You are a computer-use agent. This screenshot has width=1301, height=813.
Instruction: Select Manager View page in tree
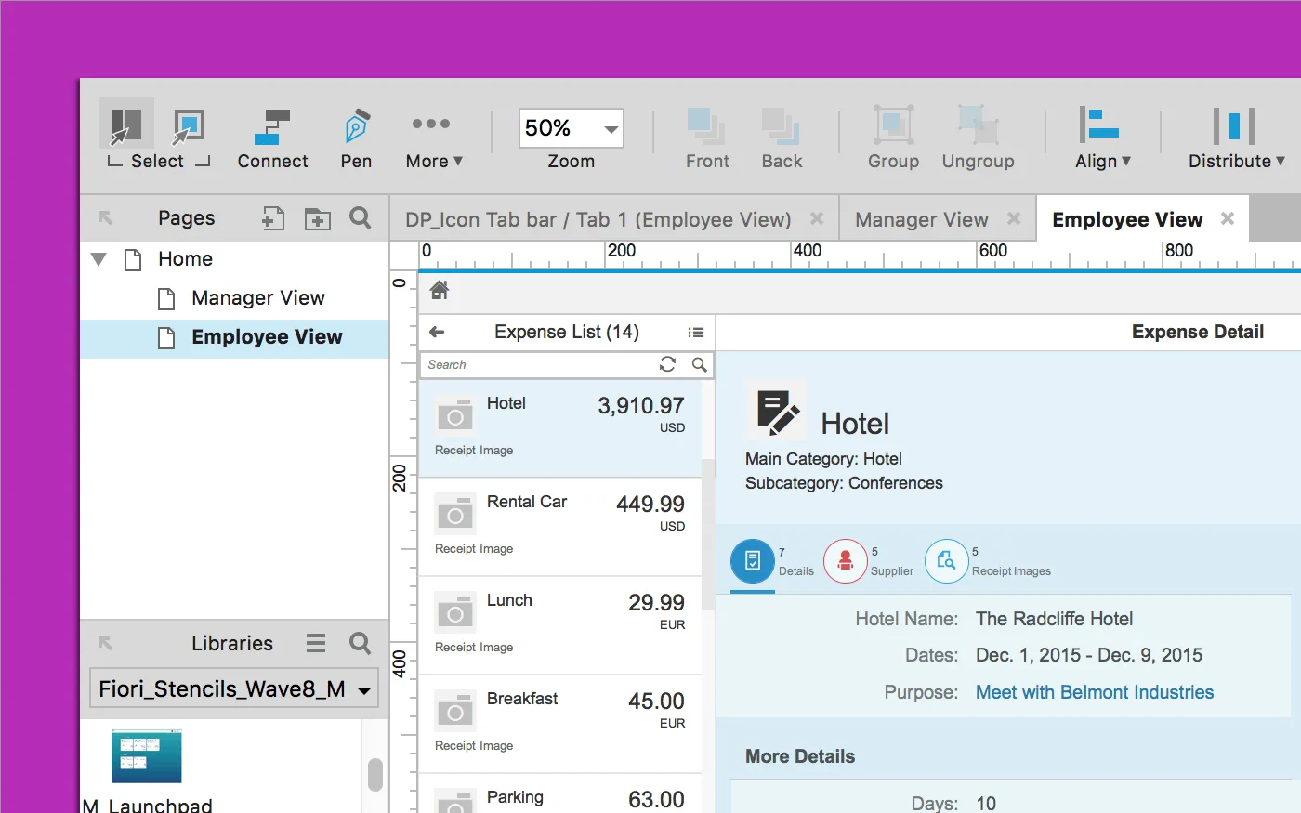[257, 298]
